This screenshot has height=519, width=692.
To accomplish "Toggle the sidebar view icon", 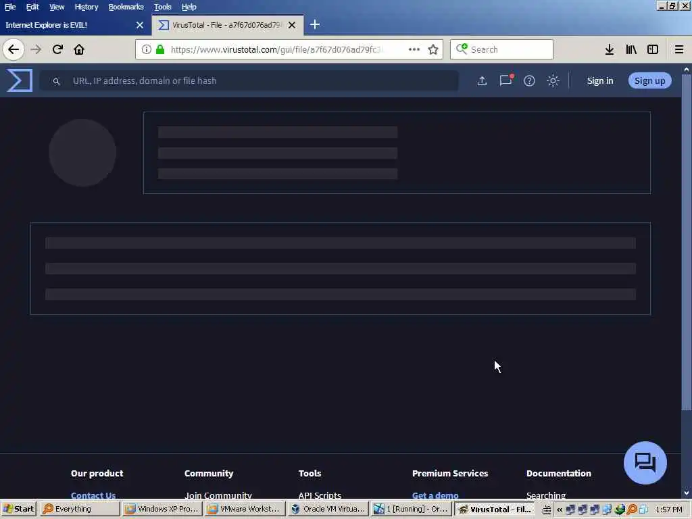I will [653, 49].
